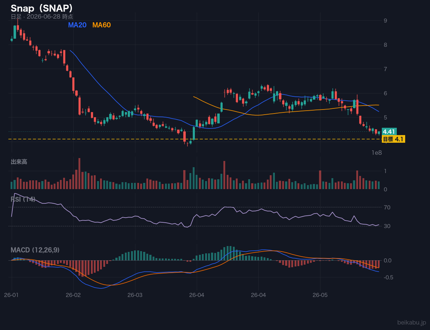Click the MACD axis label -0.5
430x330 pixels.
coord(388,277)
